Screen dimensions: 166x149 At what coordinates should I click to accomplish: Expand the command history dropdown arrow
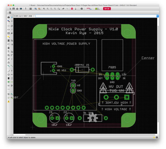158,16
